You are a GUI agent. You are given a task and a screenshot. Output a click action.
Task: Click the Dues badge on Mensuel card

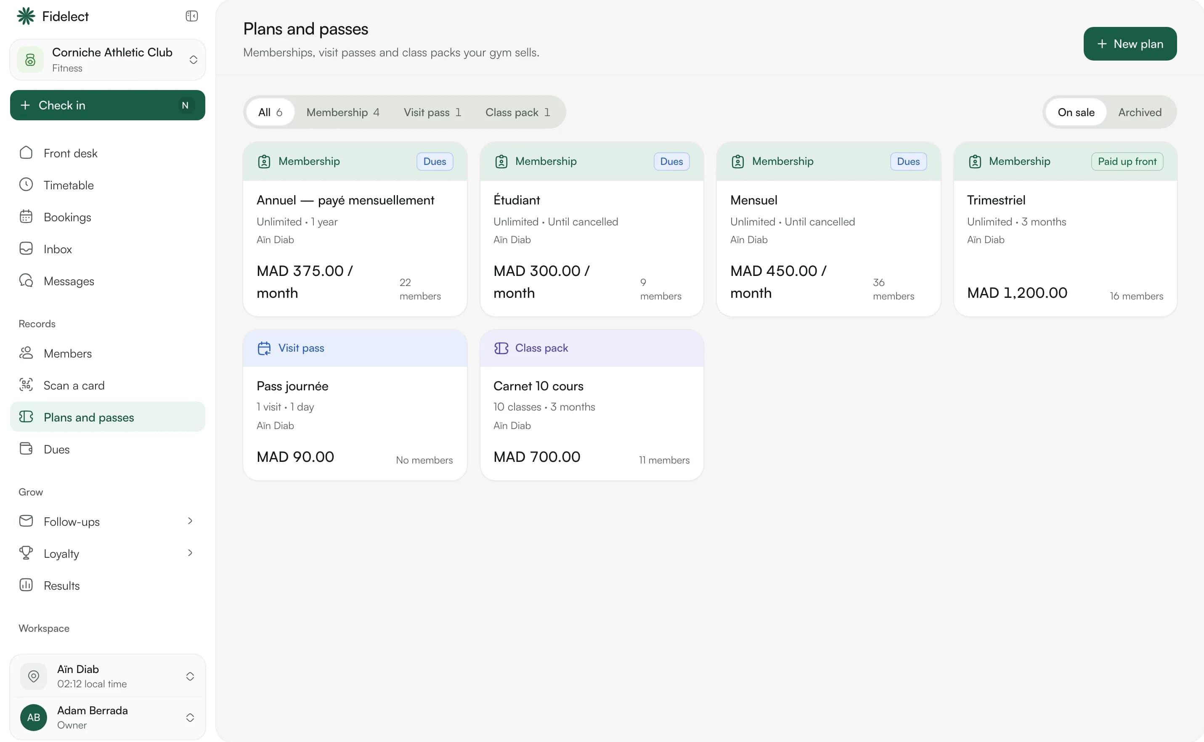(x=908, y=162)
